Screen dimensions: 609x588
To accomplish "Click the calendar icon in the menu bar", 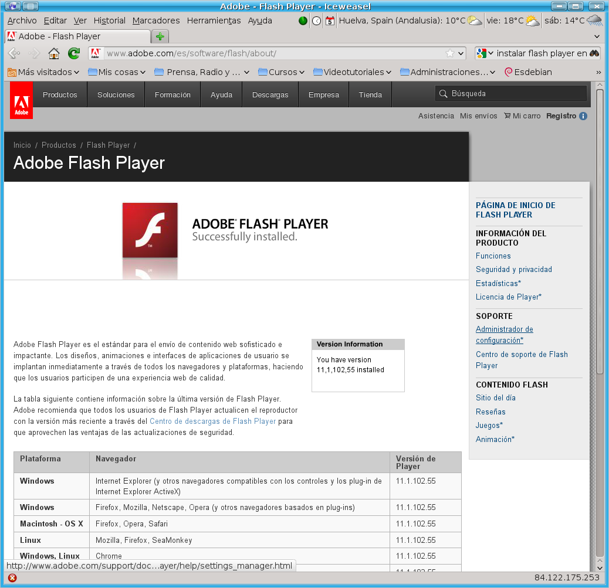I will tap(330, 21).
